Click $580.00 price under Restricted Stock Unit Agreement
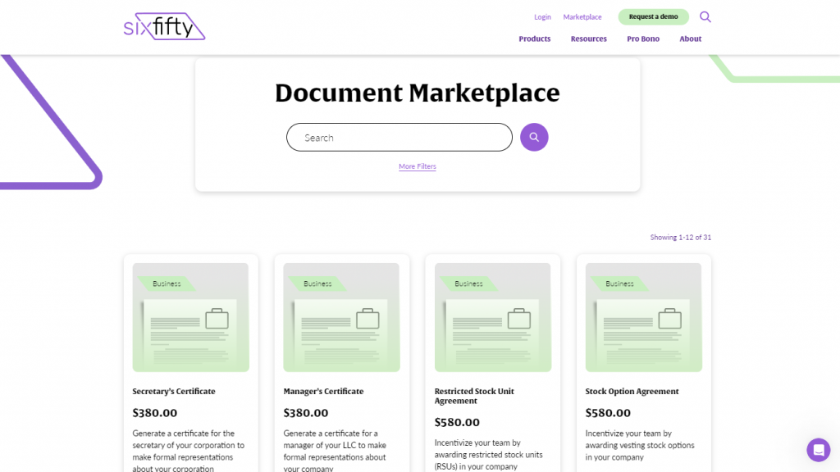 click(456, 422)
